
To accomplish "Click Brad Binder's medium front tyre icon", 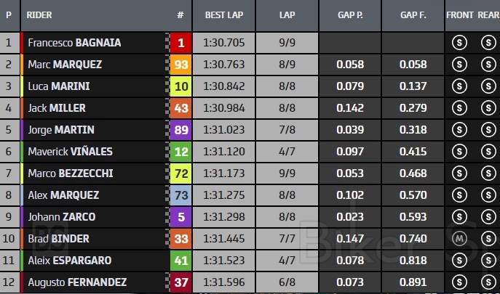I will coord(459,239).
